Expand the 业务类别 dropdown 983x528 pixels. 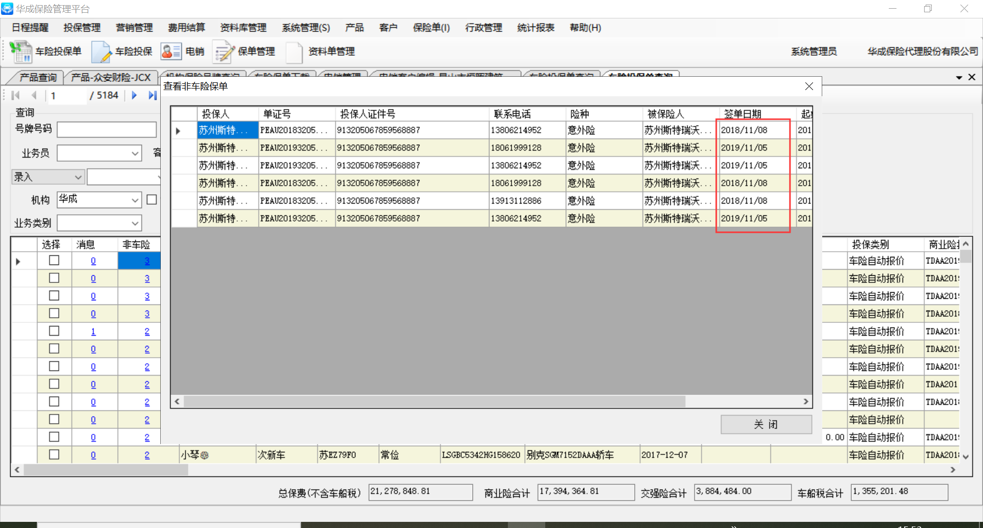click(135, 224)
